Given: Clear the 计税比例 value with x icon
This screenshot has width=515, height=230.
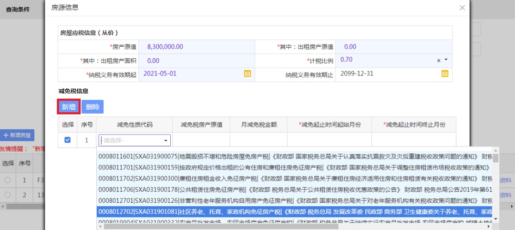Looking at the screenshot, I should [x=439, y=61].
